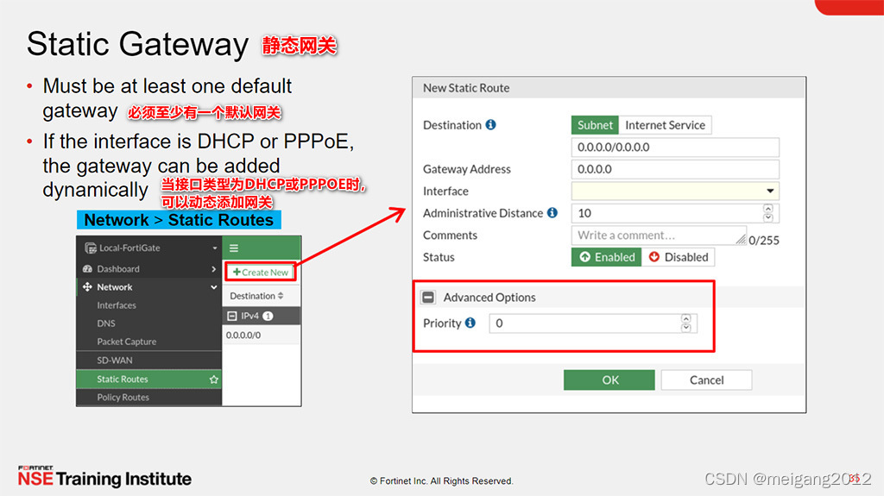The image size is (884, 496).
Task: Select the 0.0.0.0/0 route row
Action: pos(262,336)
